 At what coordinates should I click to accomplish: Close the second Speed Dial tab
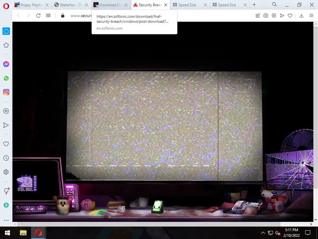(245, 5)
